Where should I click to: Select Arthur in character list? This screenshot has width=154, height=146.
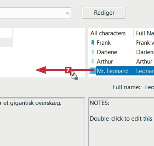(x=105, y=62)
